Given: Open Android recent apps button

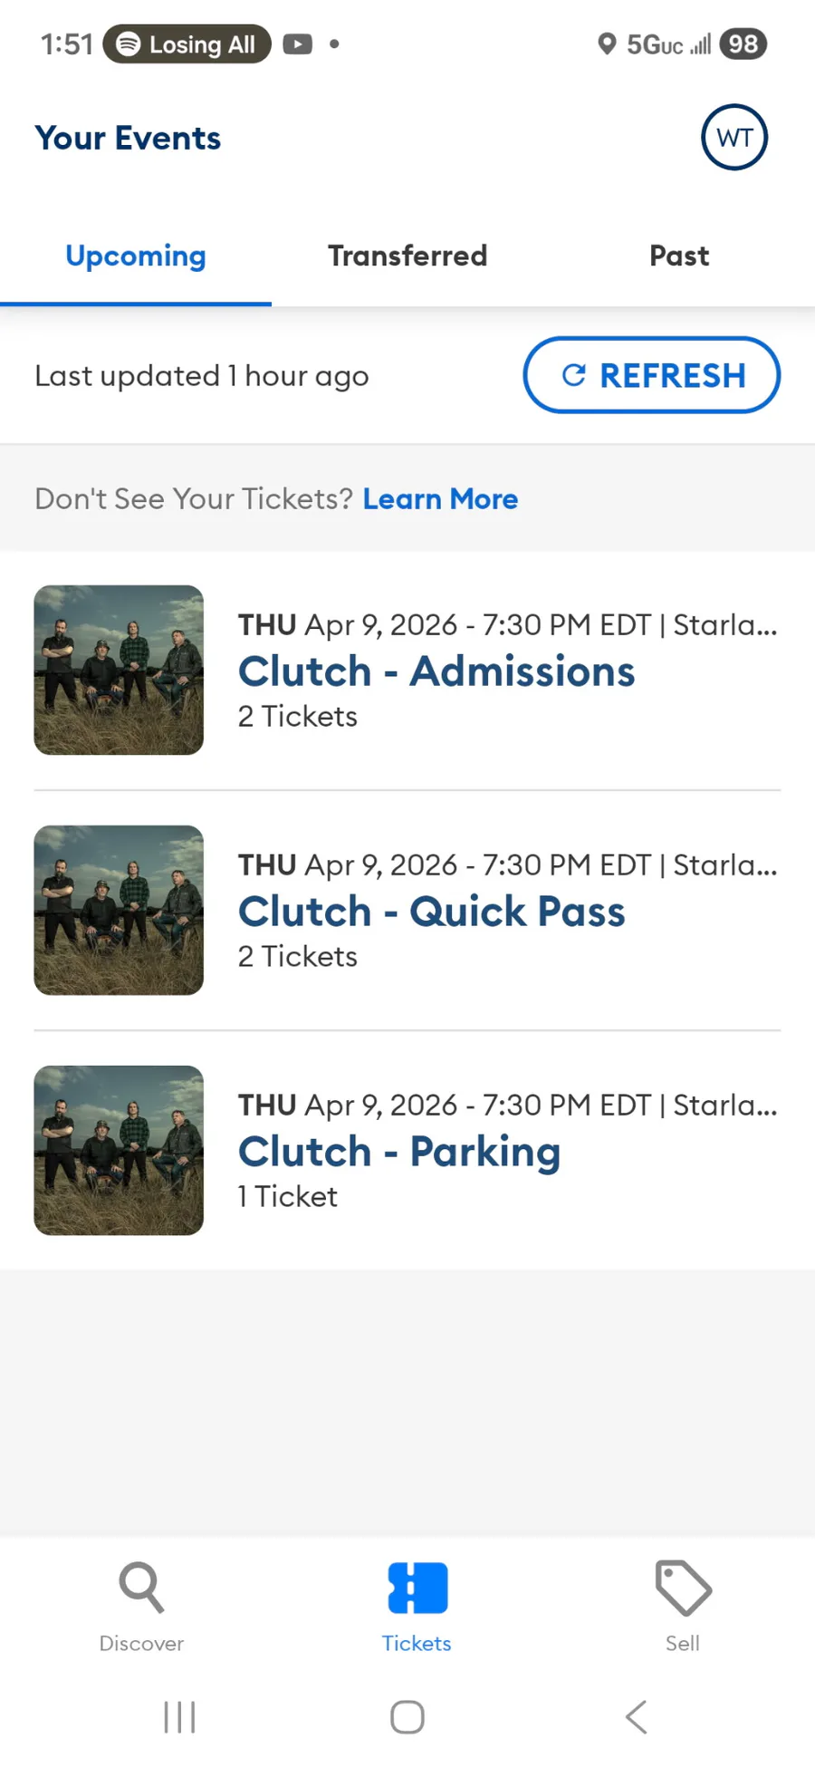Looking at the screenshot, I should (179, 1716).
